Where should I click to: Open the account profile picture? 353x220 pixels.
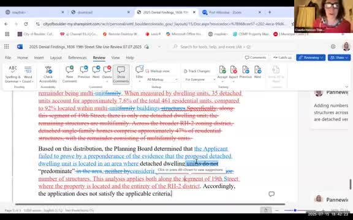click(x=346, y=46)
